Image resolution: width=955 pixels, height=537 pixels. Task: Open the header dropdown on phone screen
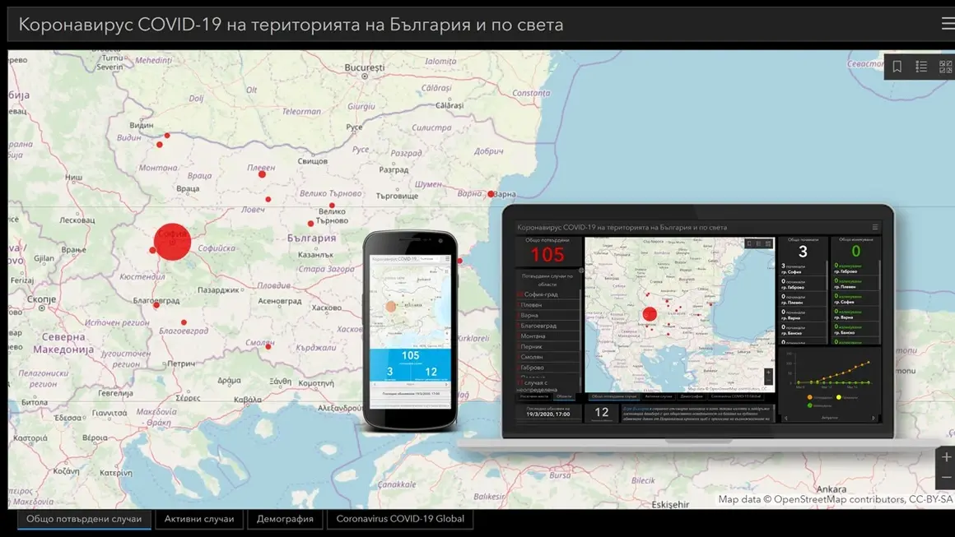pyautogui.click(x=429, y=258)
